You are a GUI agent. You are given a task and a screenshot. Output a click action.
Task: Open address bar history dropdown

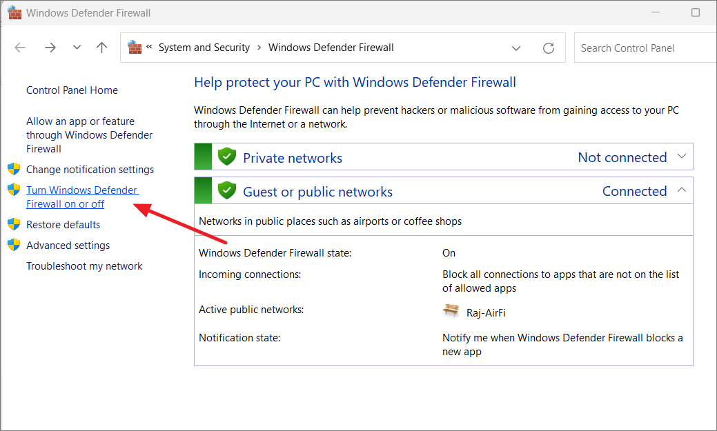(516, 48)
